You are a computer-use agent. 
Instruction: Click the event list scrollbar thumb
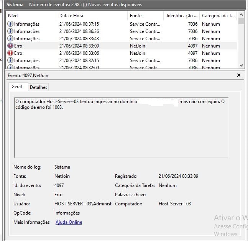click(x=241, y=21)
